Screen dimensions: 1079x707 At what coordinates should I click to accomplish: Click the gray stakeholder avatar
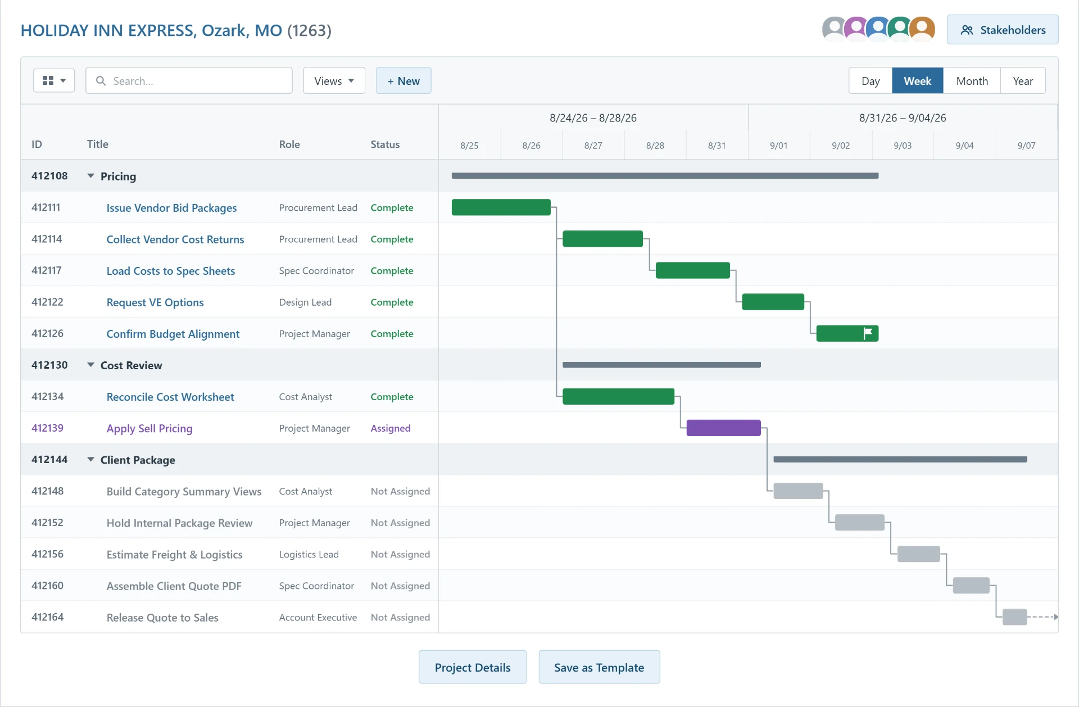[x=834, y=29]
